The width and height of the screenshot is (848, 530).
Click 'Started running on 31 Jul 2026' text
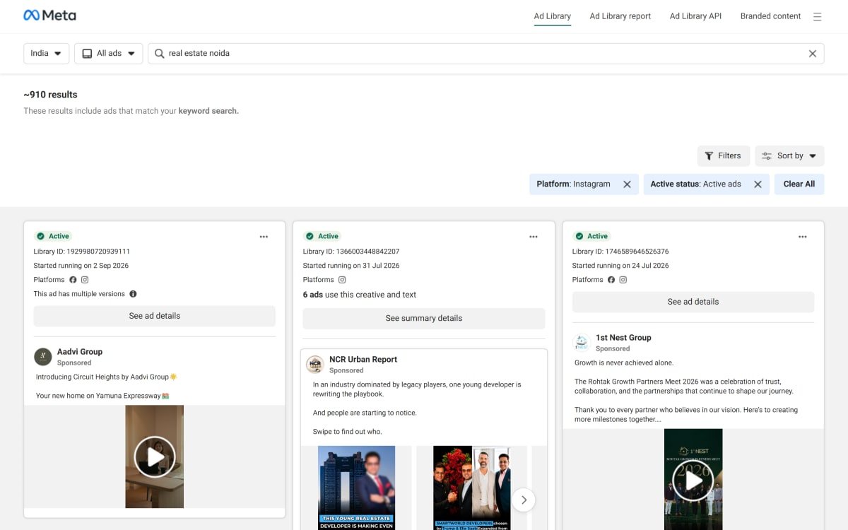[351, 266]
